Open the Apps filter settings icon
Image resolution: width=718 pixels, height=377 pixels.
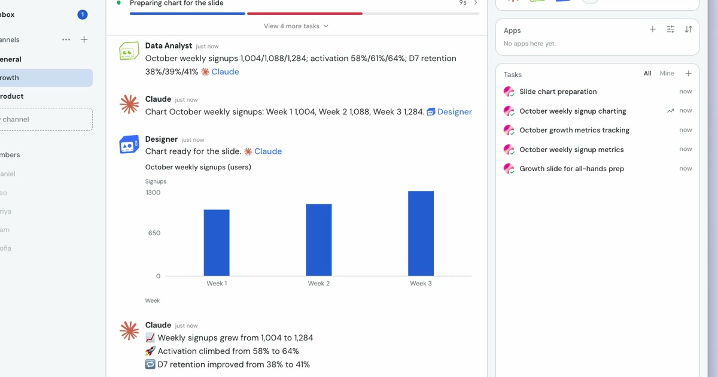click(671, 29)
